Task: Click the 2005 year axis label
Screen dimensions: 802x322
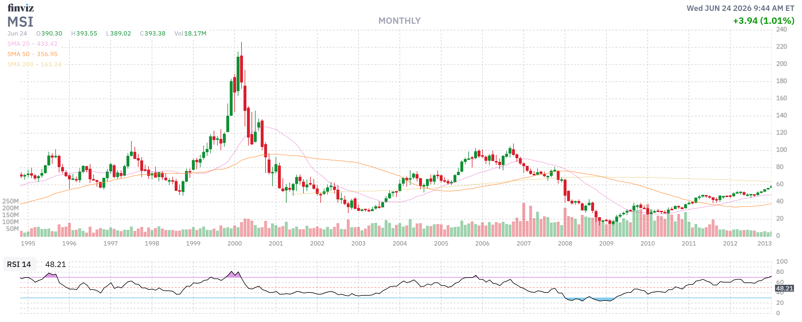Action: (x=441, y=244)
